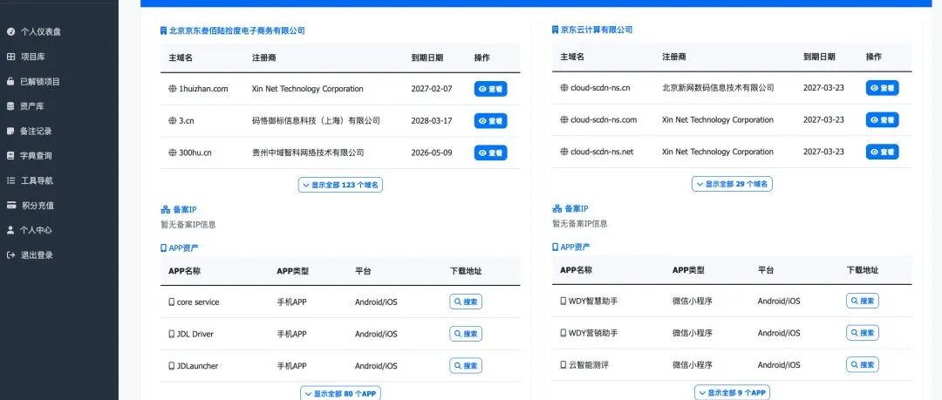Screen dimensions: 942x400
Task: Expand to show all 80 apps
Action: 340,393
